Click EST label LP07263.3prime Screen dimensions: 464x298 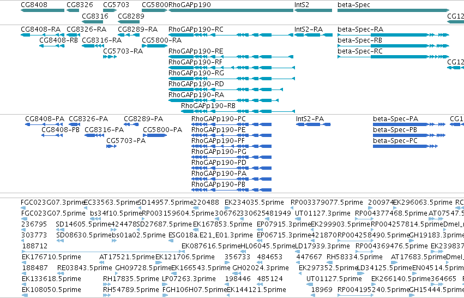click(x=189, y=279)
